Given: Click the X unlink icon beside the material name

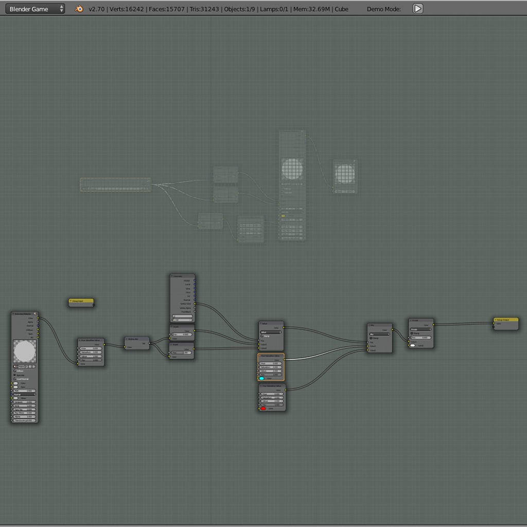Looking at the screenshot, I should 33,366.
